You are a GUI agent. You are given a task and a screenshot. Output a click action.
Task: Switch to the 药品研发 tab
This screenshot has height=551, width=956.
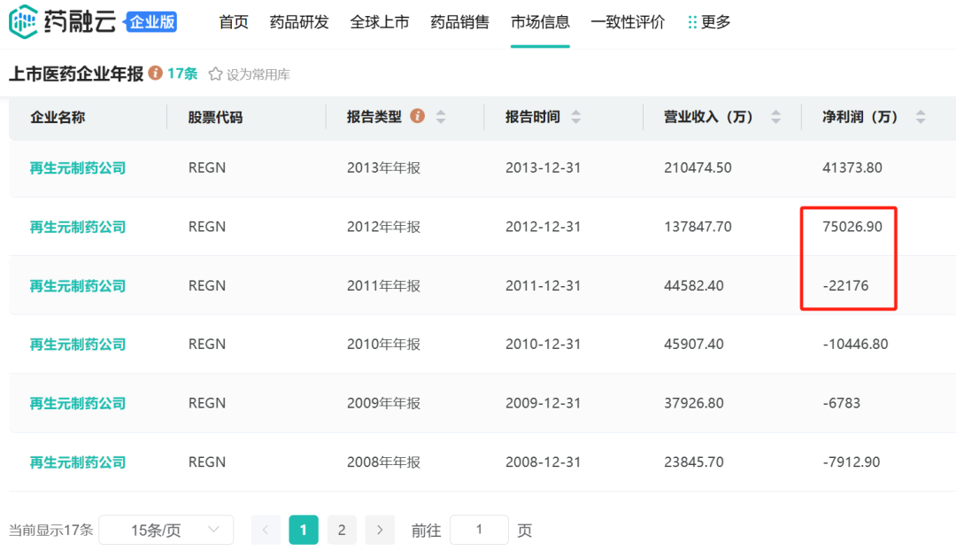point(299,22)
